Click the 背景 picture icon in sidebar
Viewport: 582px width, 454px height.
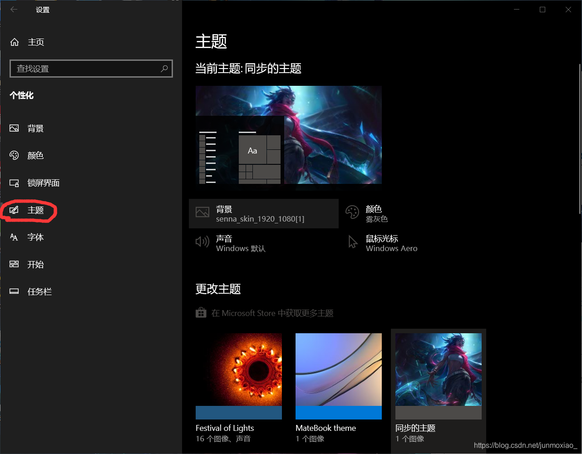point(14,128)
